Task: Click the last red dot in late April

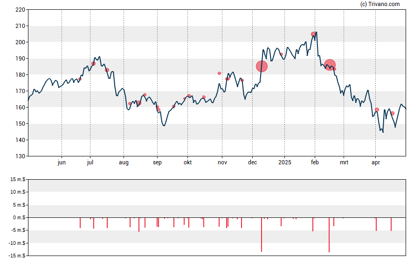Action: pos(393,113)
